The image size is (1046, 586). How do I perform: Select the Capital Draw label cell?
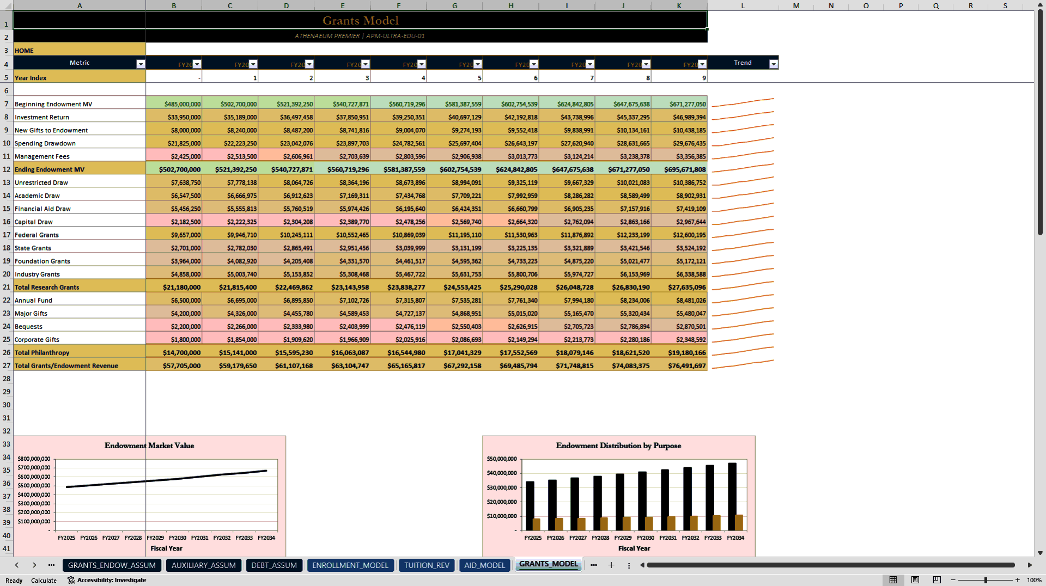pos(80,222)
